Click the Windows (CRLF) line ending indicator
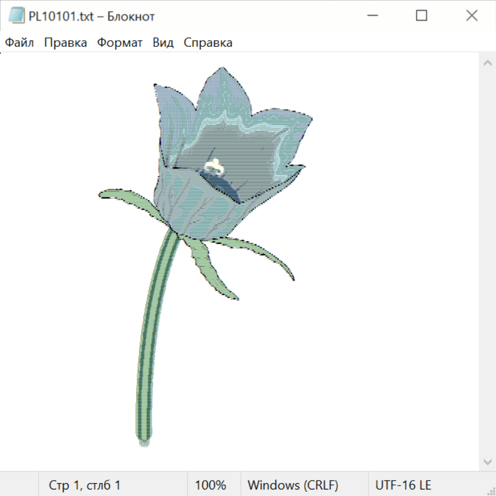The width and height of the screenshot is (496, 496). click(293, 486)
